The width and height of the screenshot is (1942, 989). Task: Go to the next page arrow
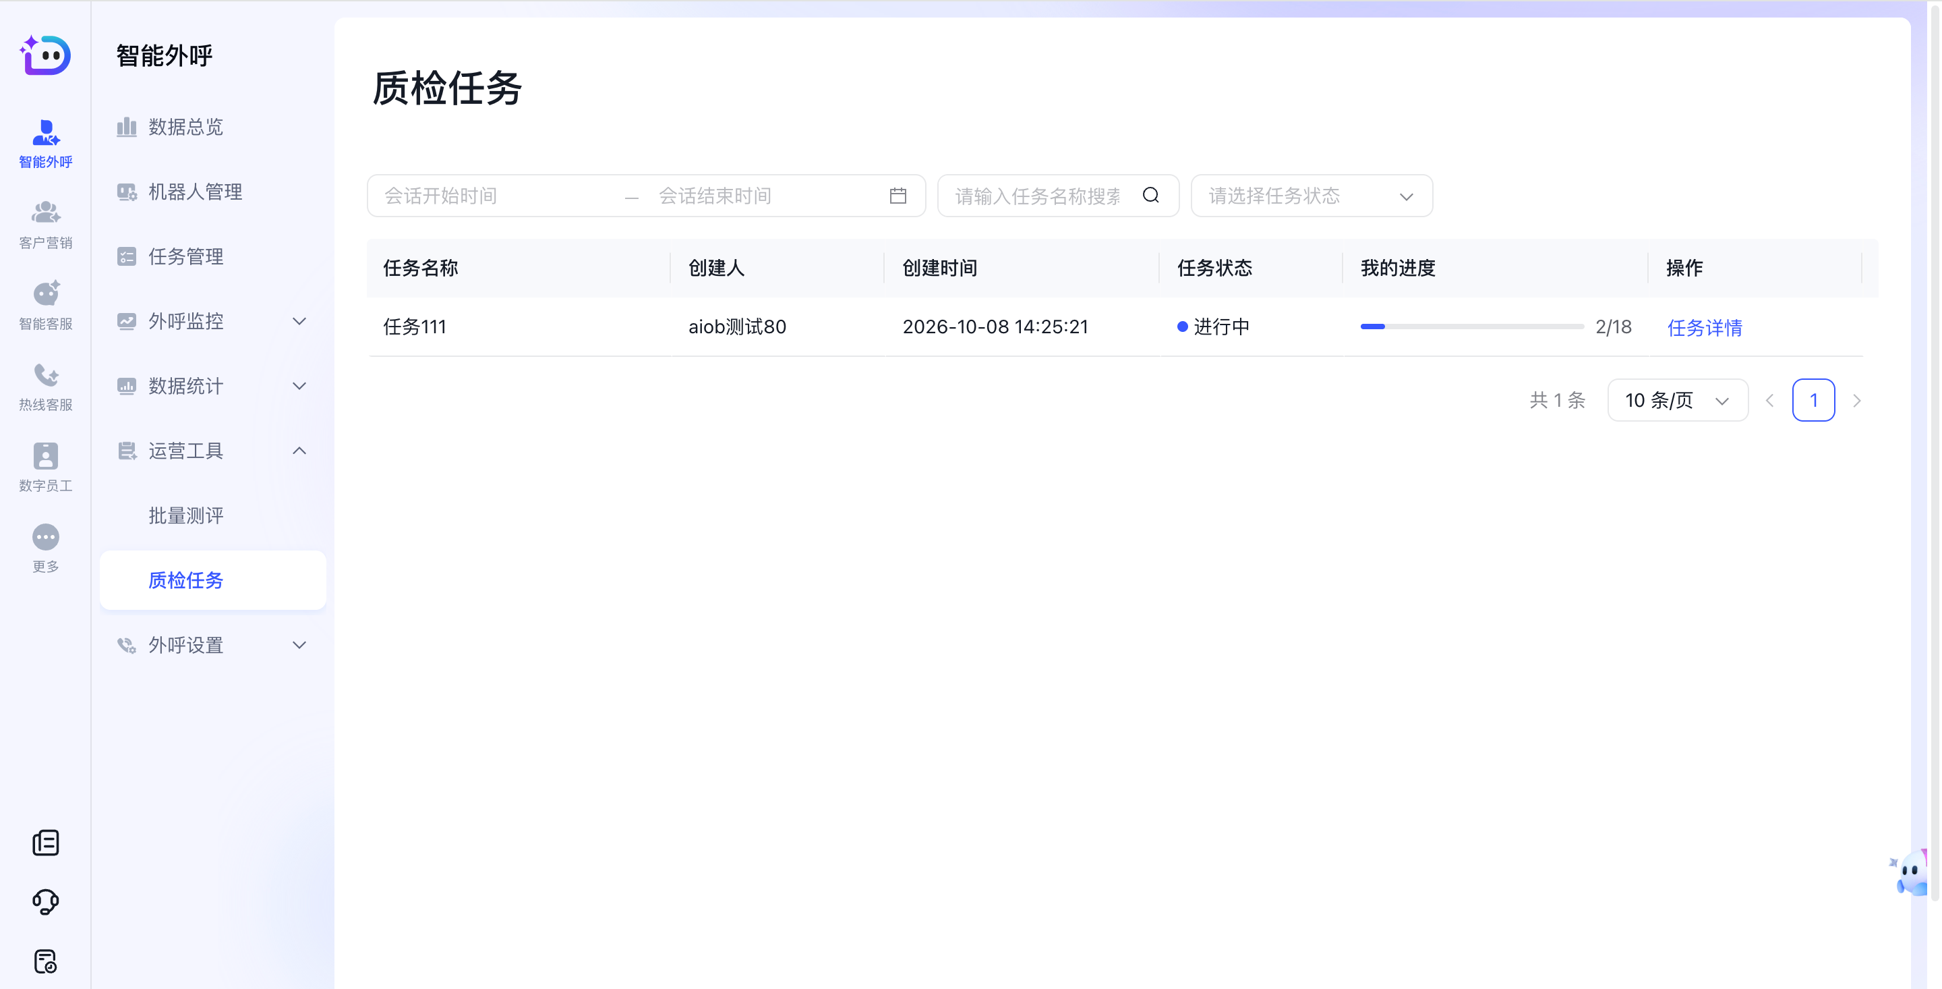[1857, 401]
